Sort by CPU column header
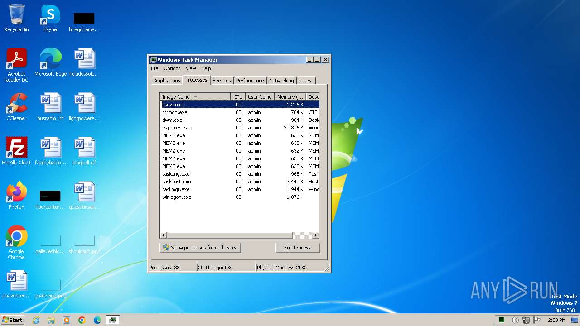Image resolution: width=580 pixels, height=326 pixels. (238, 97)
